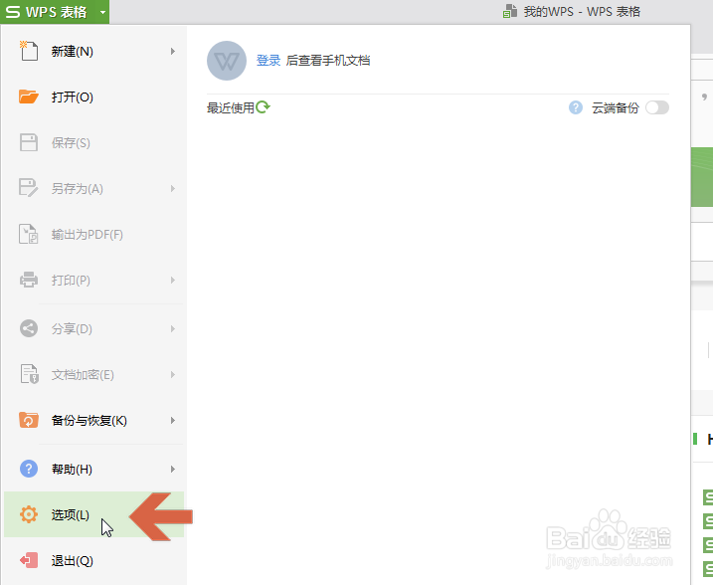This screenshot has height=585, width=713.
Task: Select 打开(O) menu item
Action: [94, 97]
